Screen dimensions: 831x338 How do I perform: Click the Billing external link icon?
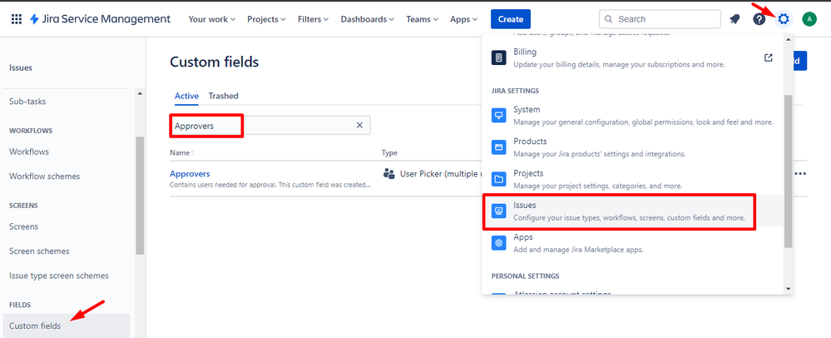pos(768,57)
